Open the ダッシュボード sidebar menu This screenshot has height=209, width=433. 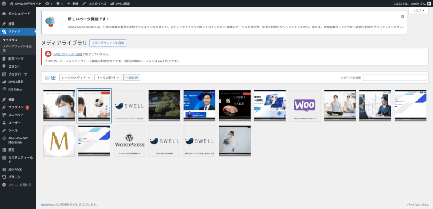point(18,13)
